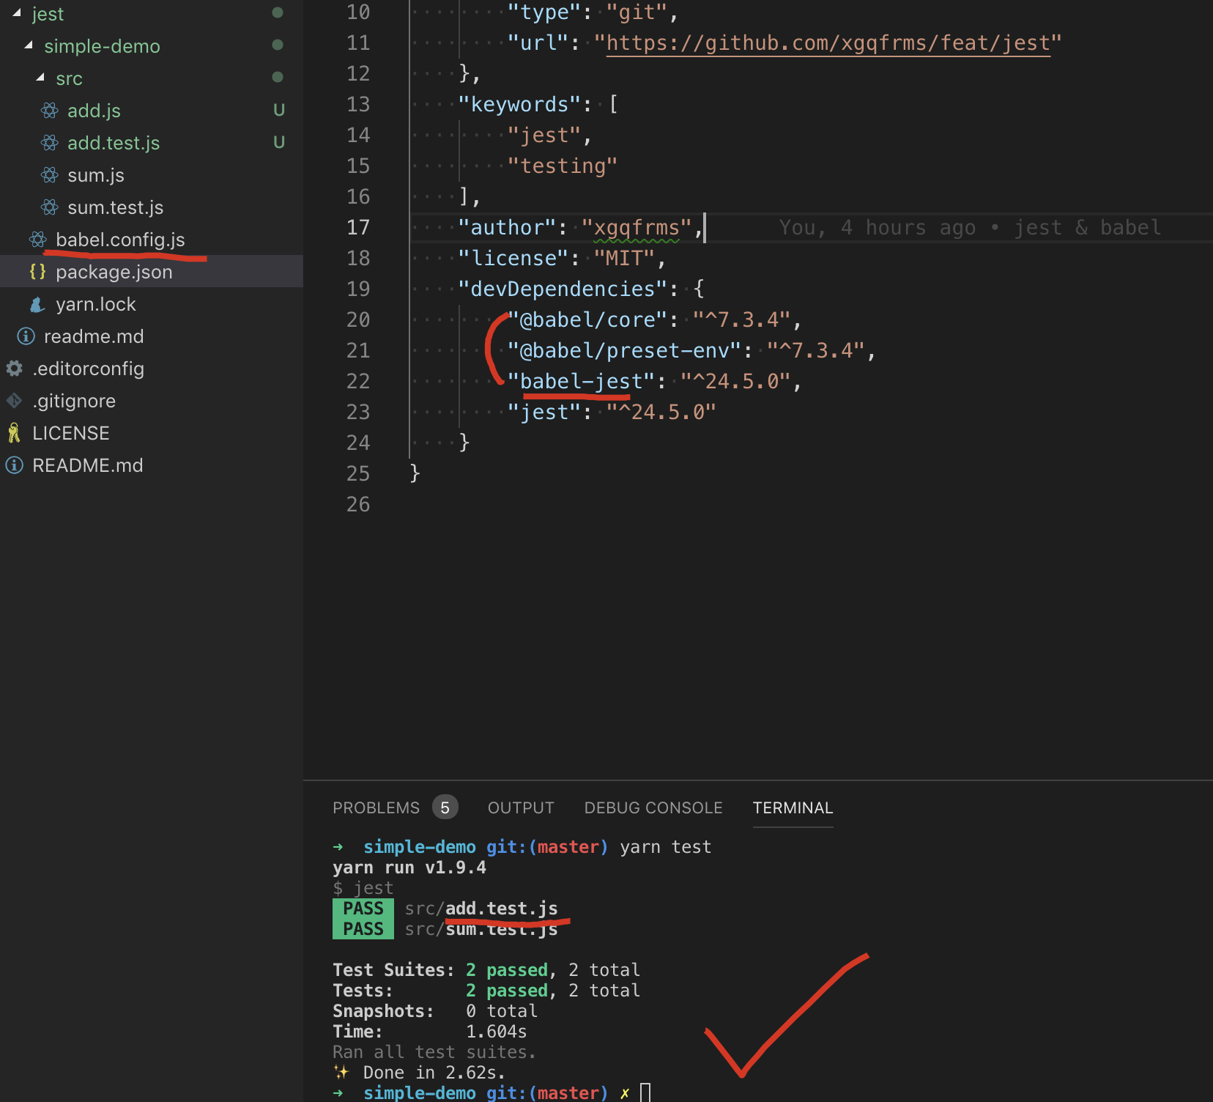The height and width of the screenshot is (1102, 1213).
Task: Click the "Test Suites:" line in terminal
Action: (486, 970)
